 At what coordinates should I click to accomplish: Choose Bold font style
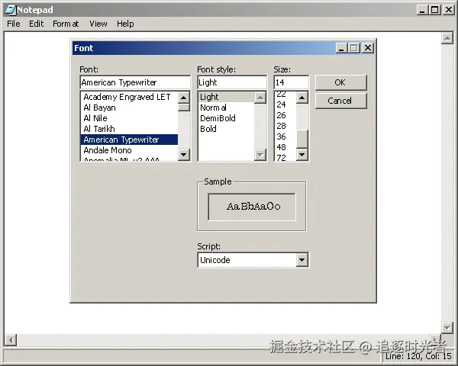[227, 129]
